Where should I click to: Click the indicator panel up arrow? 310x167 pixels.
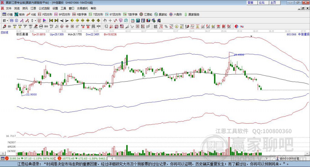click(x=3, y=153)
